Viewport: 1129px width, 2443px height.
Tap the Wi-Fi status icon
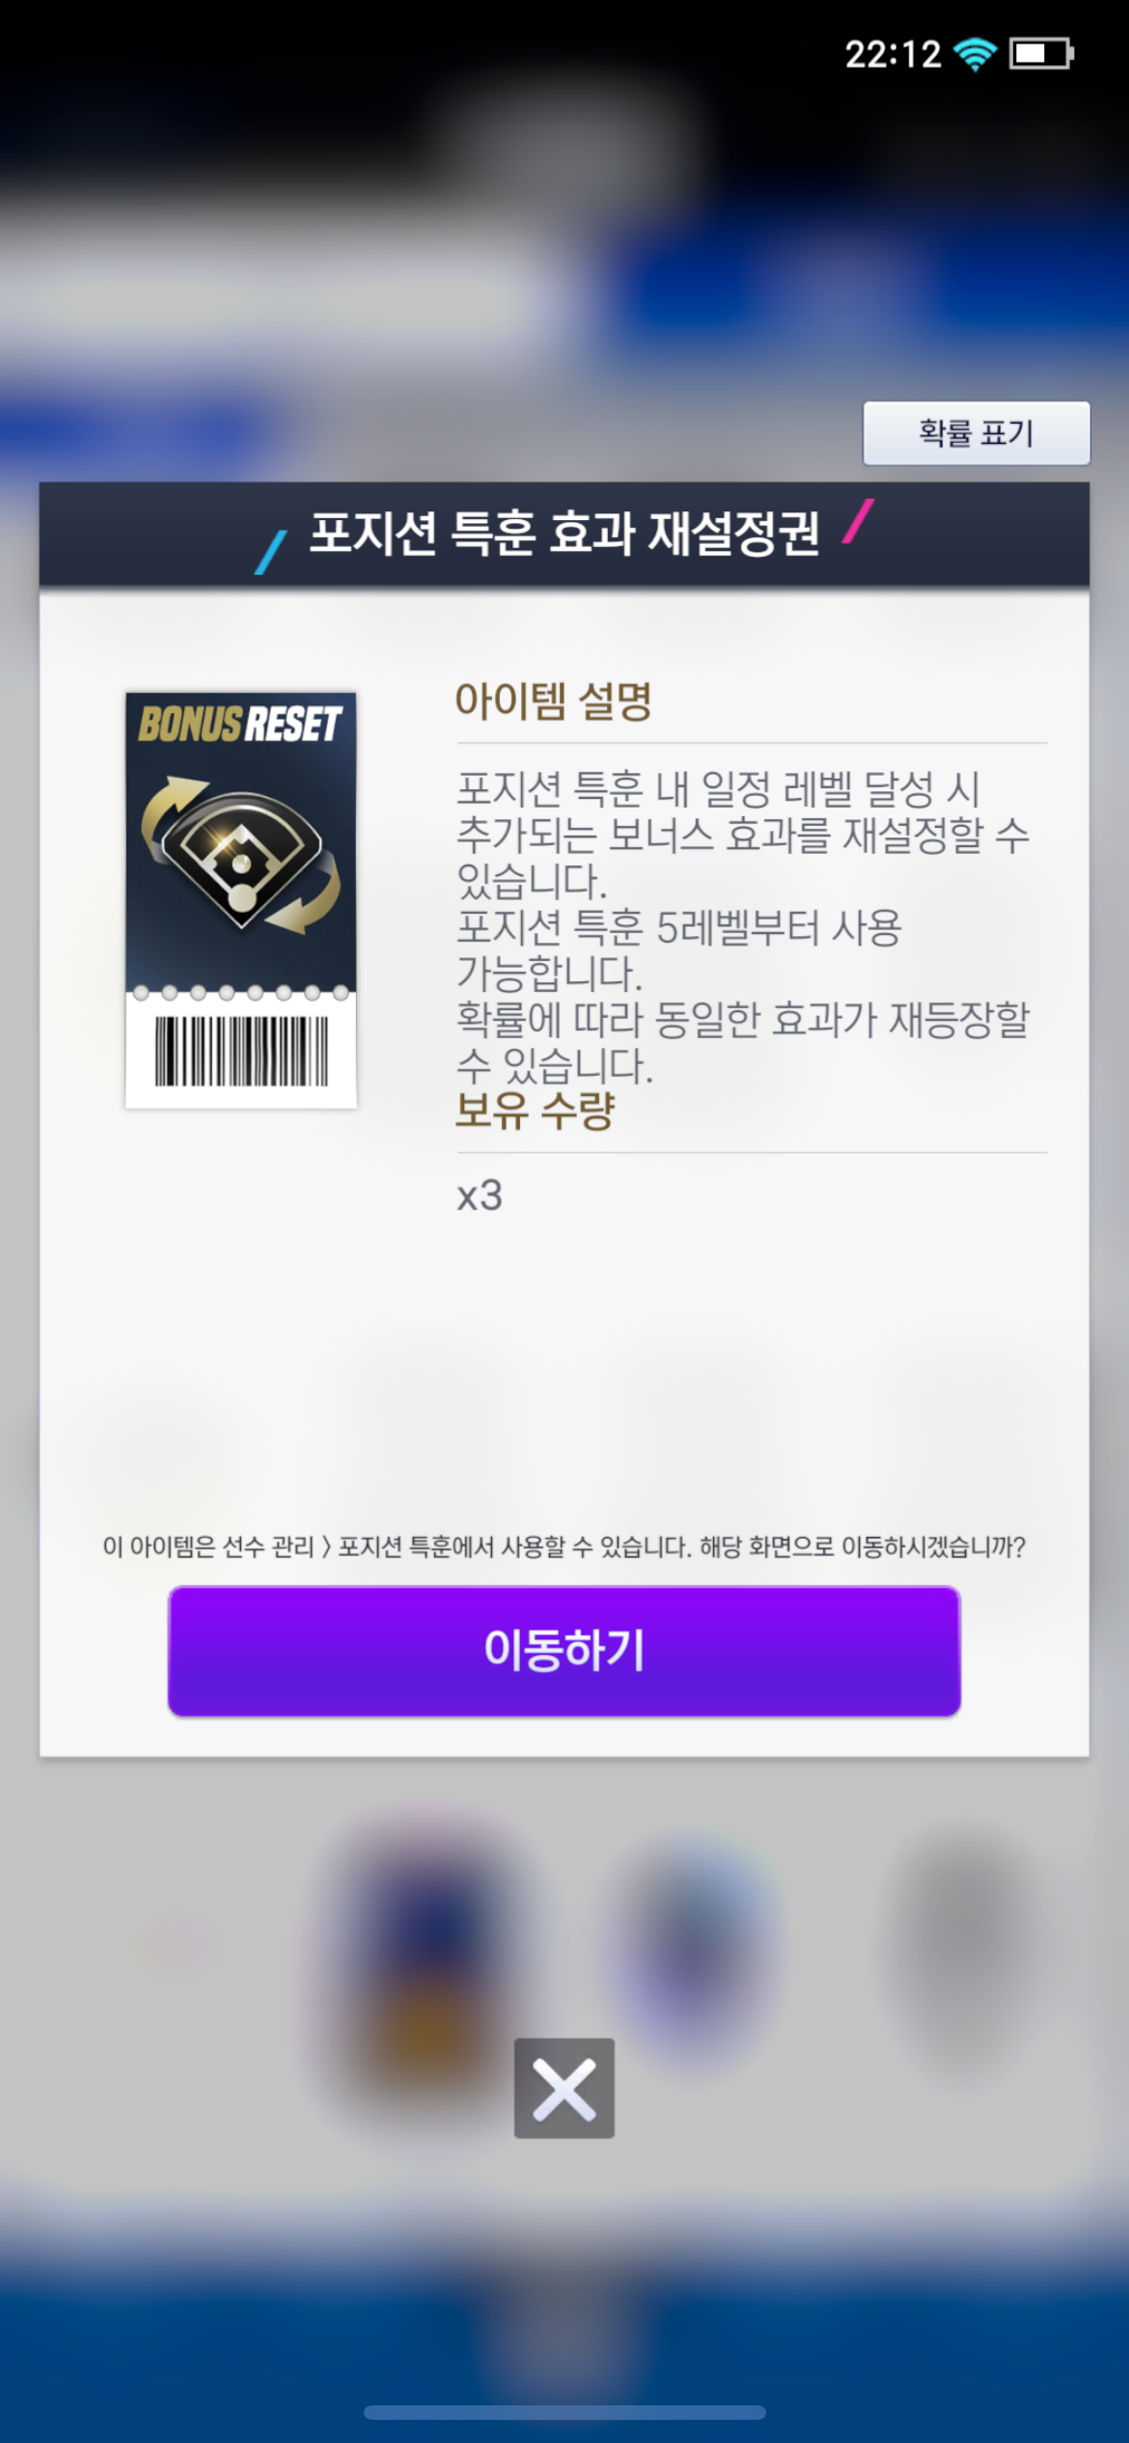coord(975,54)
